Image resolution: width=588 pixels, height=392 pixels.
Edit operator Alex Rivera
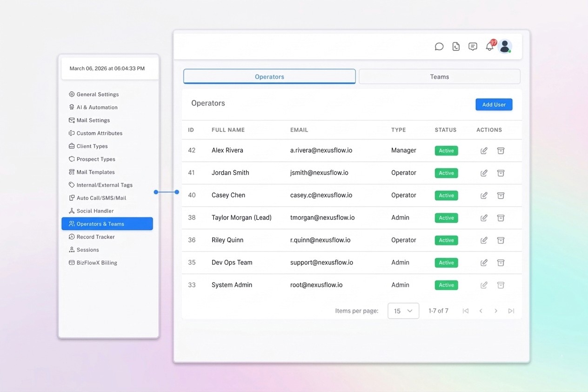click(x=484, y=151)
